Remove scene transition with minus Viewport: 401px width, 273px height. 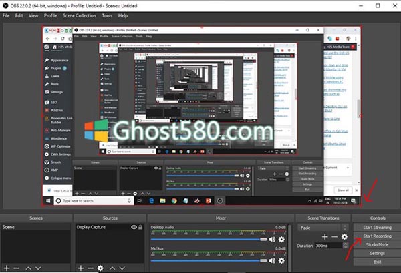coord(335,237)
